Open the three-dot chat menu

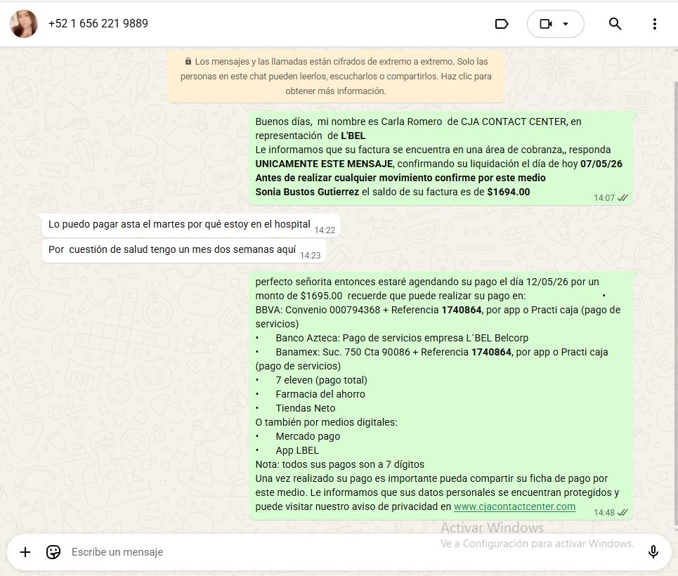tap(655, 24)
